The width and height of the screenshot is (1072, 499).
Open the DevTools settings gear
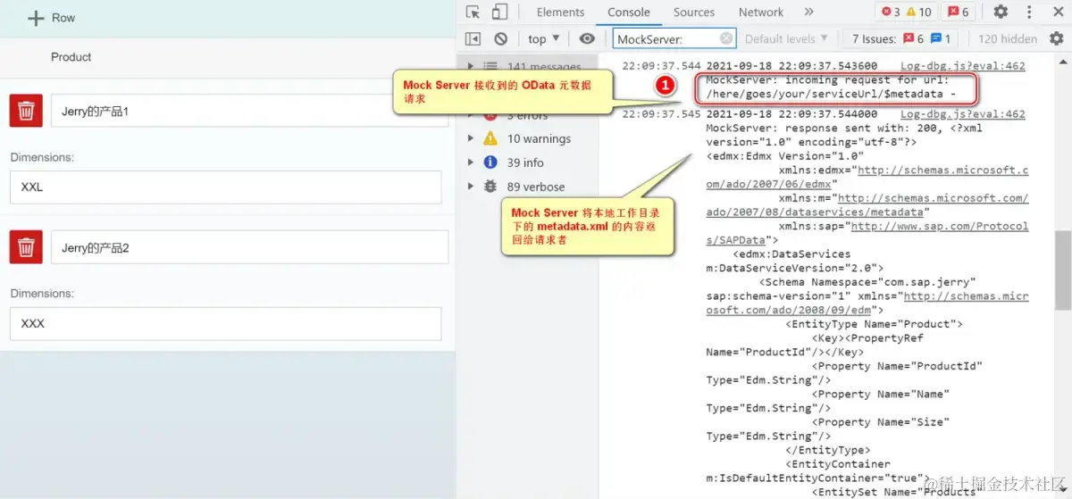[1001, 12]
